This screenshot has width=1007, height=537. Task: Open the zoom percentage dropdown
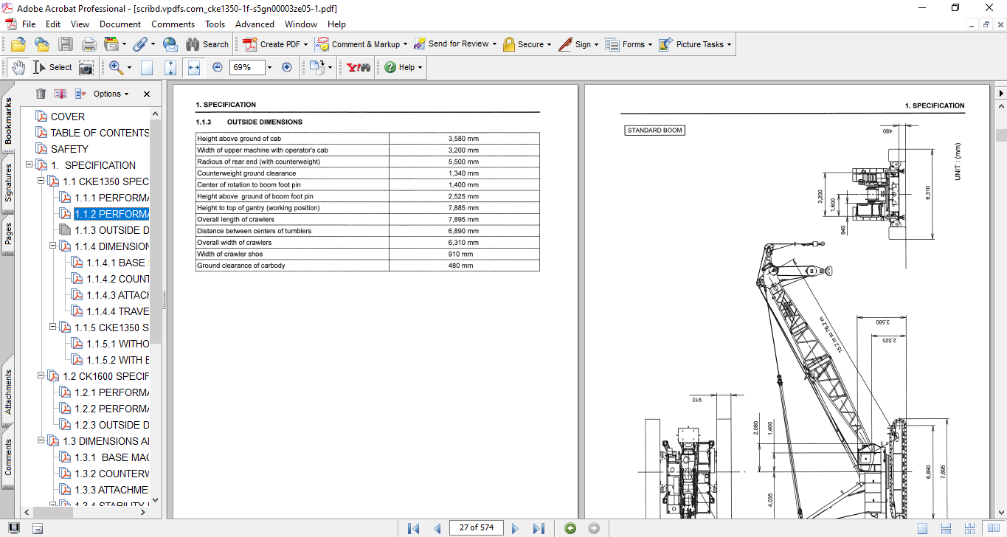(x=269, y=67)
